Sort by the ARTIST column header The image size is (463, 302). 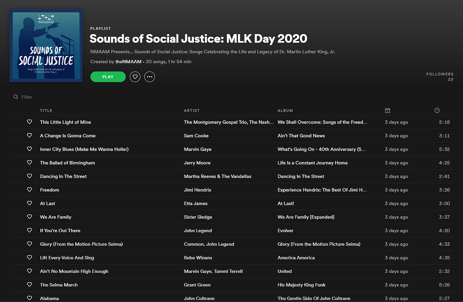pos(192,111)
